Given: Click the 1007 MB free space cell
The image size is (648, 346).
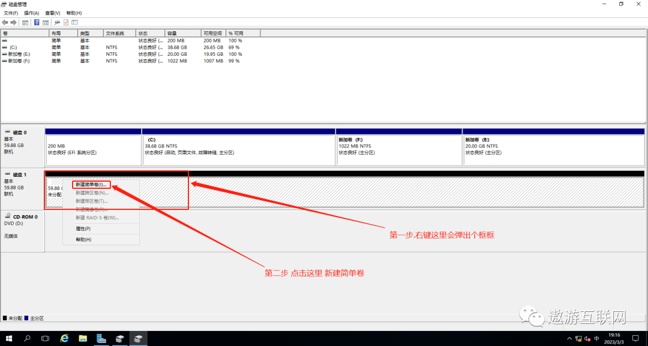Looking at the screenshot, I should pos(213,61).
